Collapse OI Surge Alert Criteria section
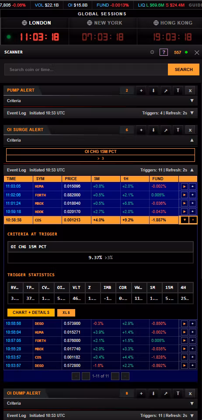 [x=101, y=140]
